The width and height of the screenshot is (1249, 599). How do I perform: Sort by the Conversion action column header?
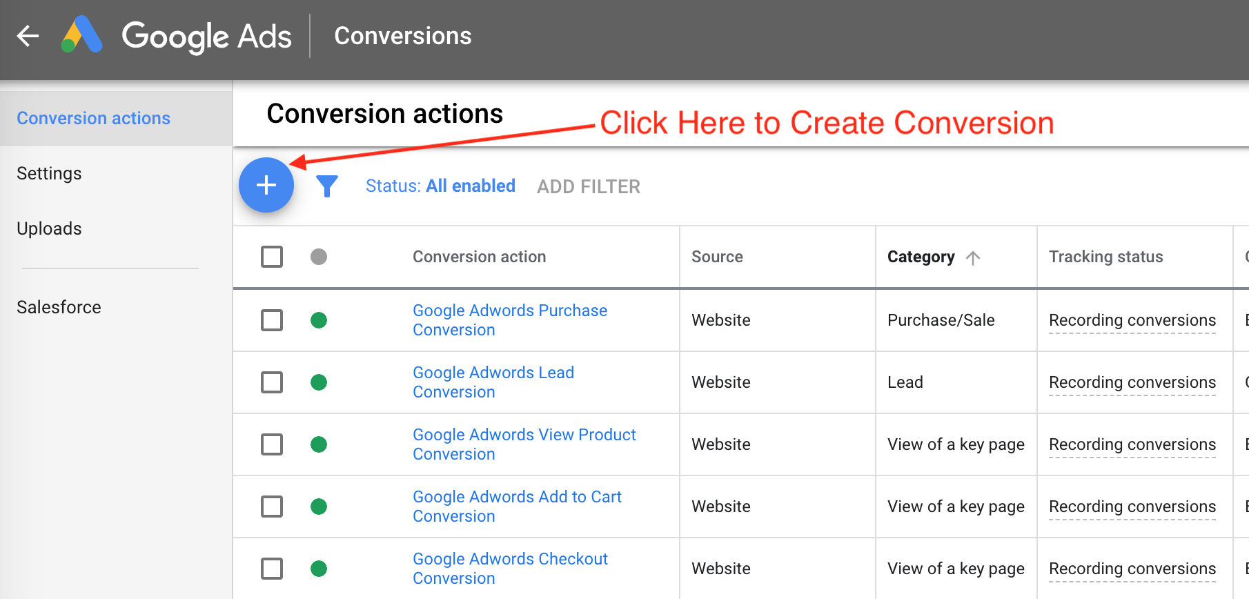pyautogui.click(x=479, y=257)
